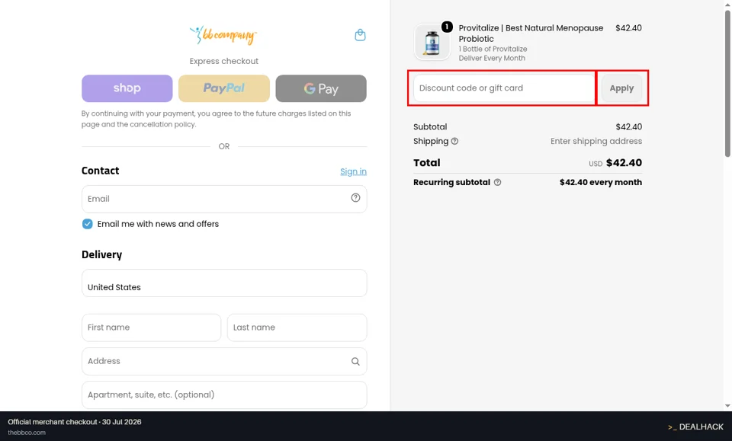Pay with Shop express checkout
Screen dimensions: 732x441
click(x=127, y=88)
